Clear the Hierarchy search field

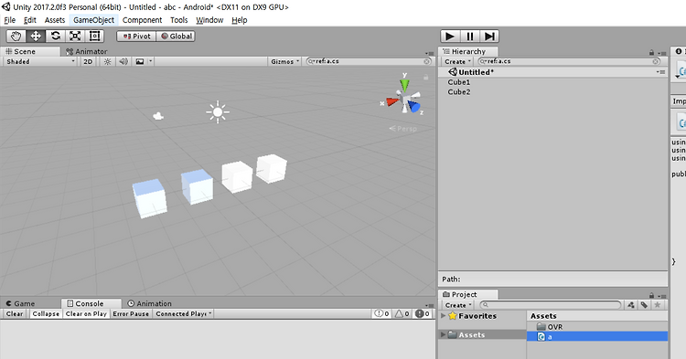656,61
